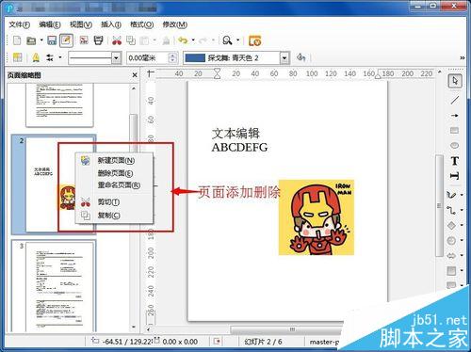Click the orange calendar-like toolbar icon
Image resolution: width=471 pixels, height=352 pixels.
click(x=254, y=40)
